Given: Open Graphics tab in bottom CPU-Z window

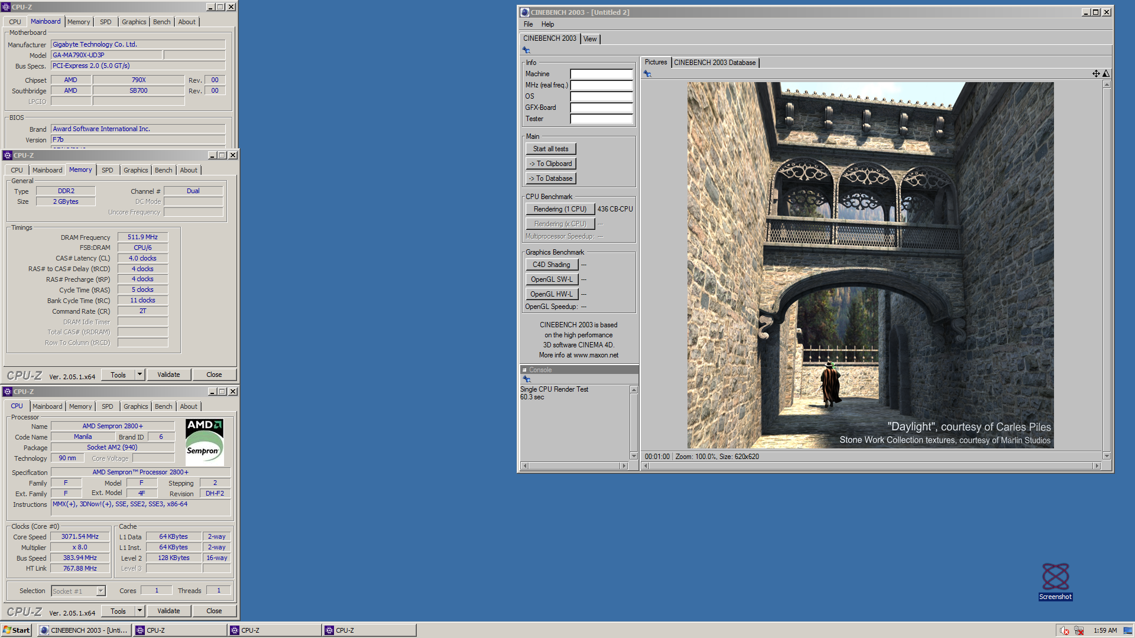Looking at the screenshot, I should point(136,406).
